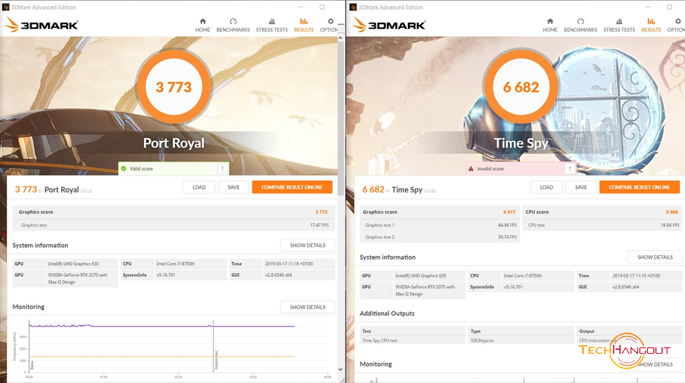Save the Time Spy result

click(580, 187)
